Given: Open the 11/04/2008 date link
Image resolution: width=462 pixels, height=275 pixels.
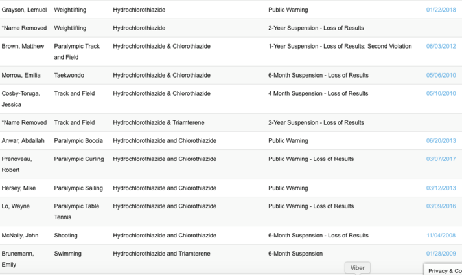Looking at the screenshot, I should click(441, 236).
